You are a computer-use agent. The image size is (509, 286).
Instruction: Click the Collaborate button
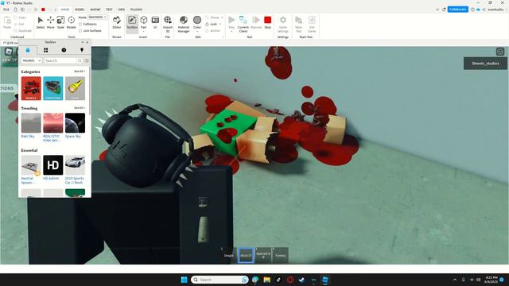[x=458, y=10]
